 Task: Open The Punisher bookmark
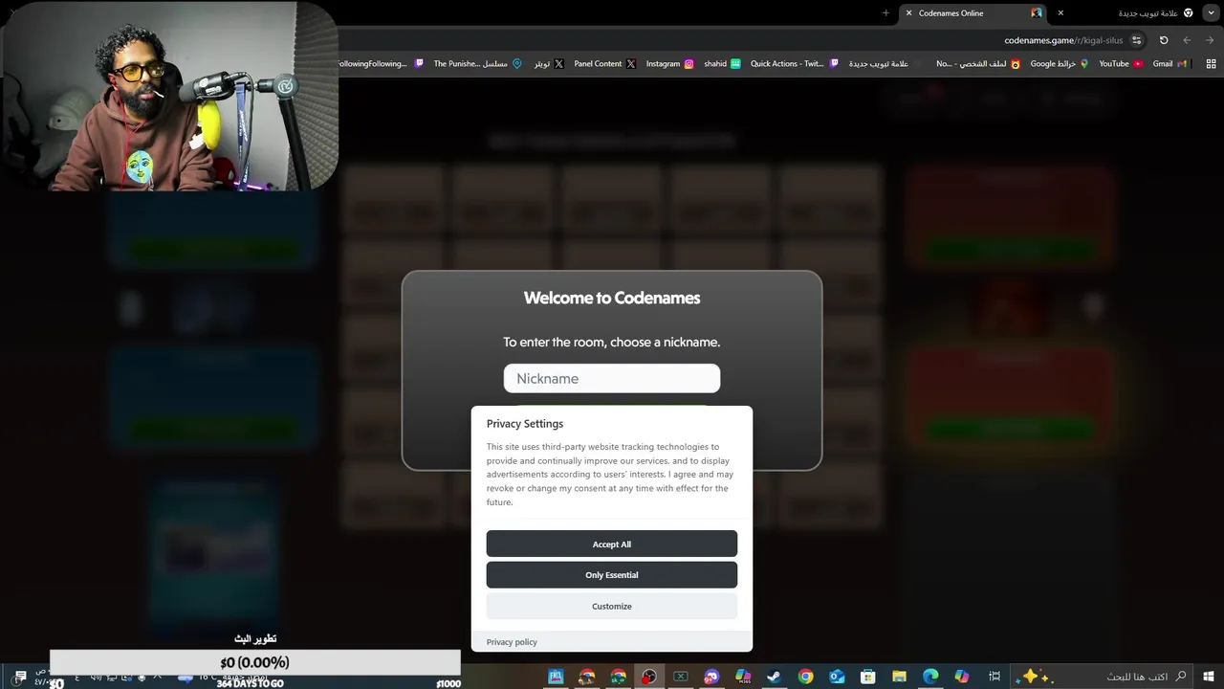[477, 64]
